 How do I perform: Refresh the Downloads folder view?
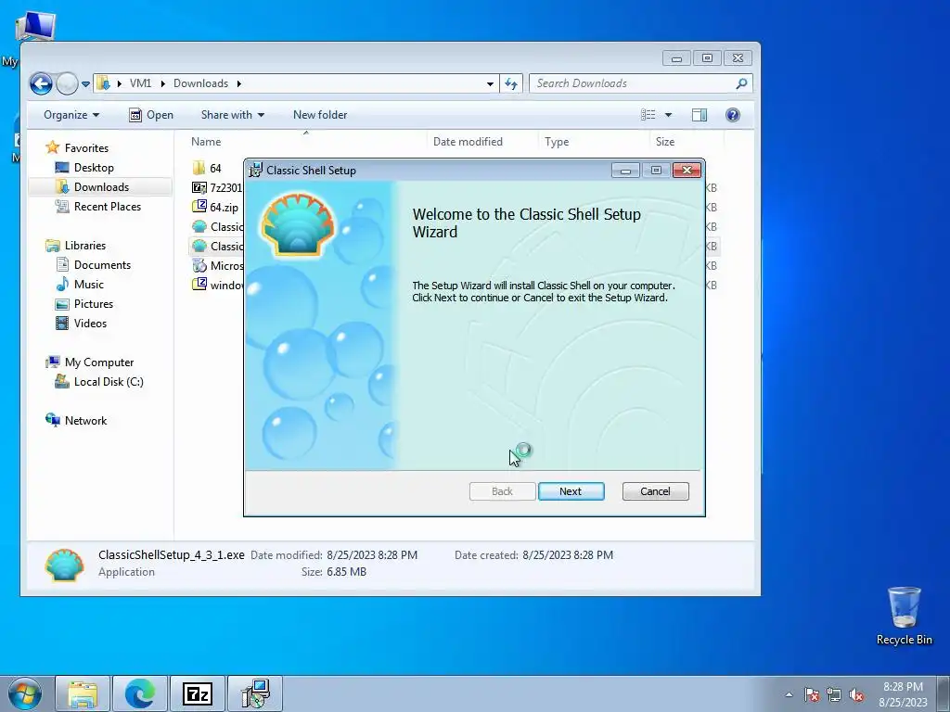coord(511,83)
